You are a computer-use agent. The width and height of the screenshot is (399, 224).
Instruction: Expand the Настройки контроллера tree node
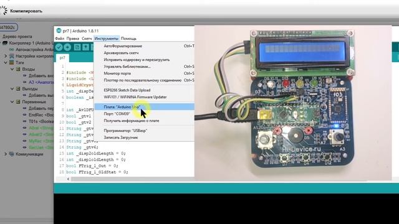[6, 56]
